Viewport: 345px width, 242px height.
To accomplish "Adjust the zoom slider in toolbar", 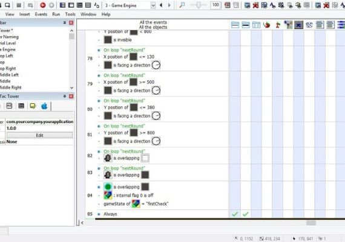I will pyautogui.click(x=199, y=5).
